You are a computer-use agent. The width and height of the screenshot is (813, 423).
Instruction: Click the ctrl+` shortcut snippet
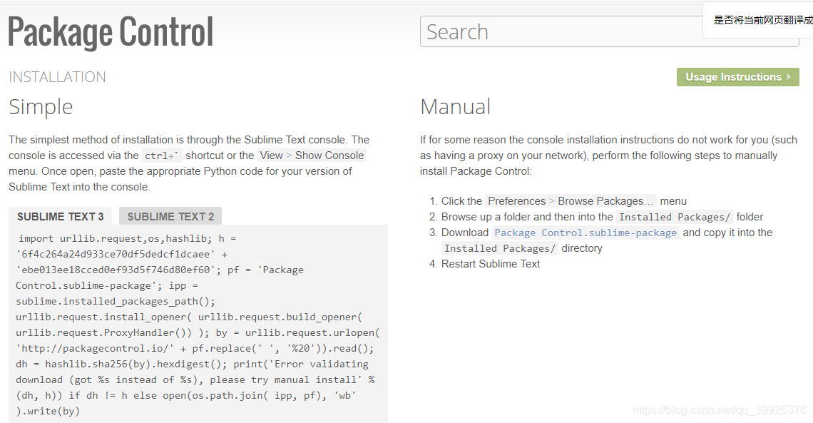[x=162, y=155]
